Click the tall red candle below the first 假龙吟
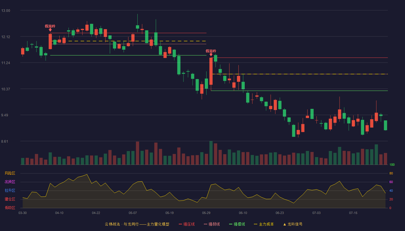Viewport: 405px width, 231px height. (50, 41)
